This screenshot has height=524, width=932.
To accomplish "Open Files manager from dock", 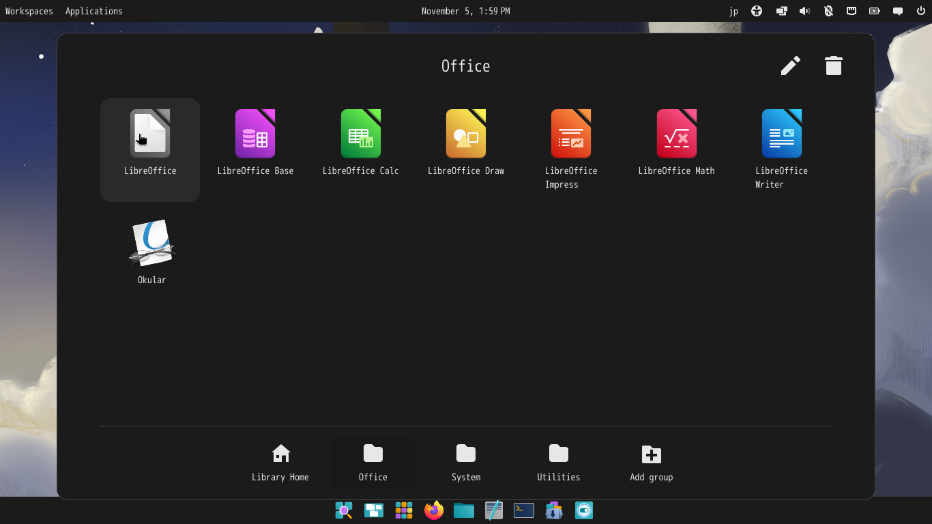I will 464,510.
